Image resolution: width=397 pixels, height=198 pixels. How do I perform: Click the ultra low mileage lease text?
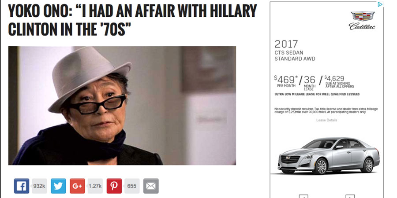click(317, 94)
